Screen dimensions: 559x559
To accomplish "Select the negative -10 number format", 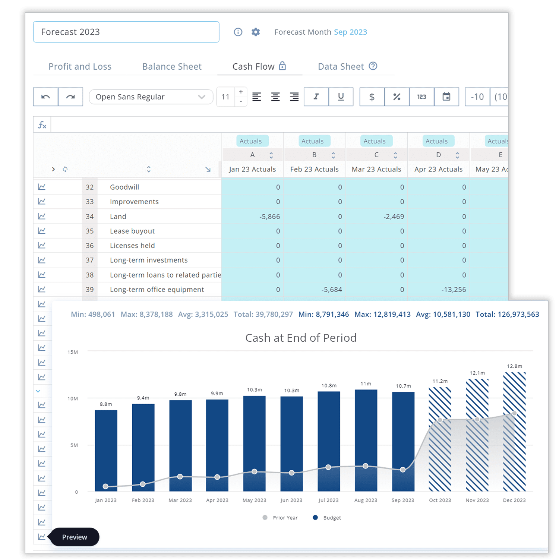I will [477, 97].
